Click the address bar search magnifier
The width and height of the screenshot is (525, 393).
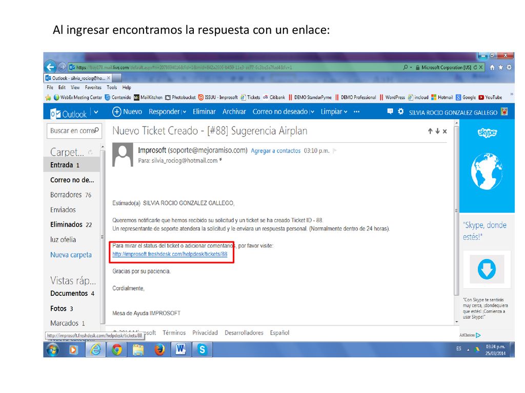[406, 68]
